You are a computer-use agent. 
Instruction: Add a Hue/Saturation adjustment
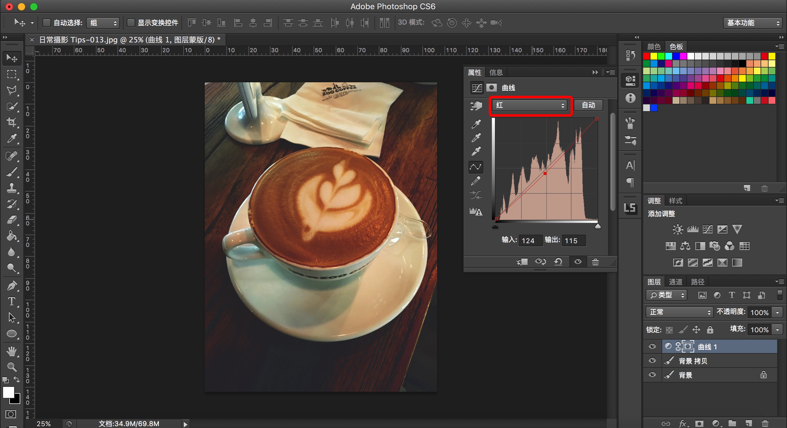[x=670, y=246]
